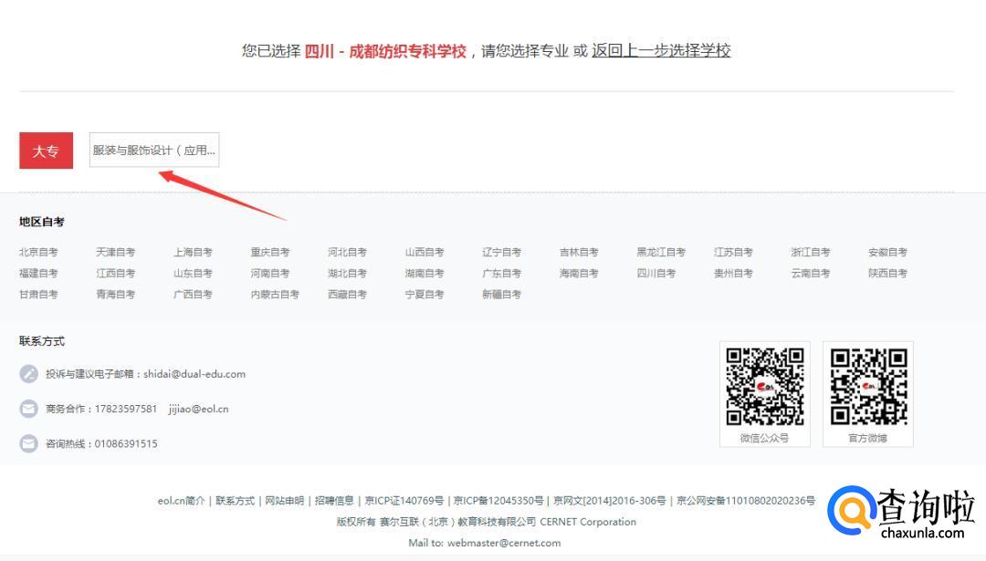
Task: Click webmaster@cernet.com mail link
Action: [x=504, y=543]
